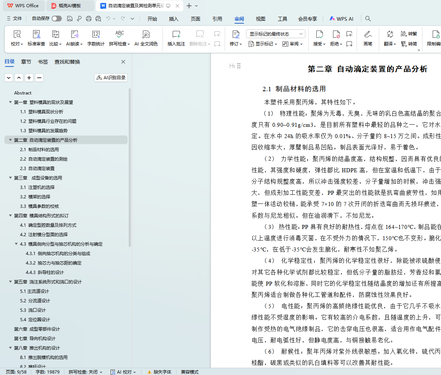Click the 字数统计 word count icon
441x375 pixels.
pos(96,35)
